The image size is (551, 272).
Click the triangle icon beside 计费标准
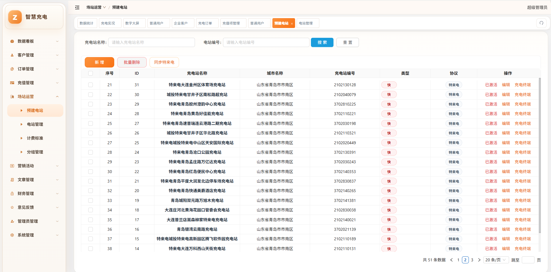(x=21, y=138)
